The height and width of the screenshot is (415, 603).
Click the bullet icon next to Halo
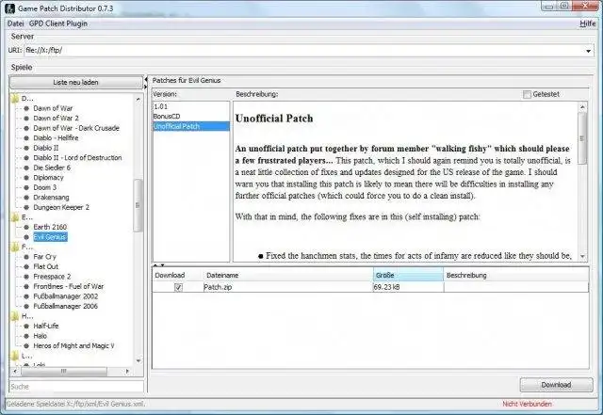26,336
